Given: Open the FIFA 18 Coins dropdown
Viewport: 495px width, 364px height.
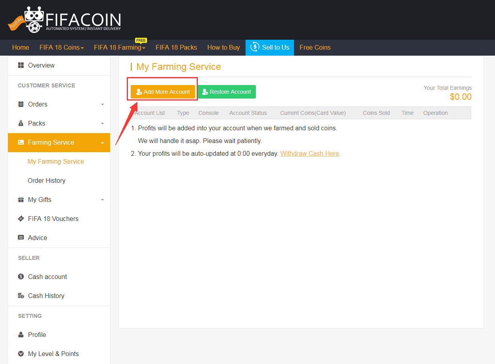Looking at the screenshot, I should (62, 47).
